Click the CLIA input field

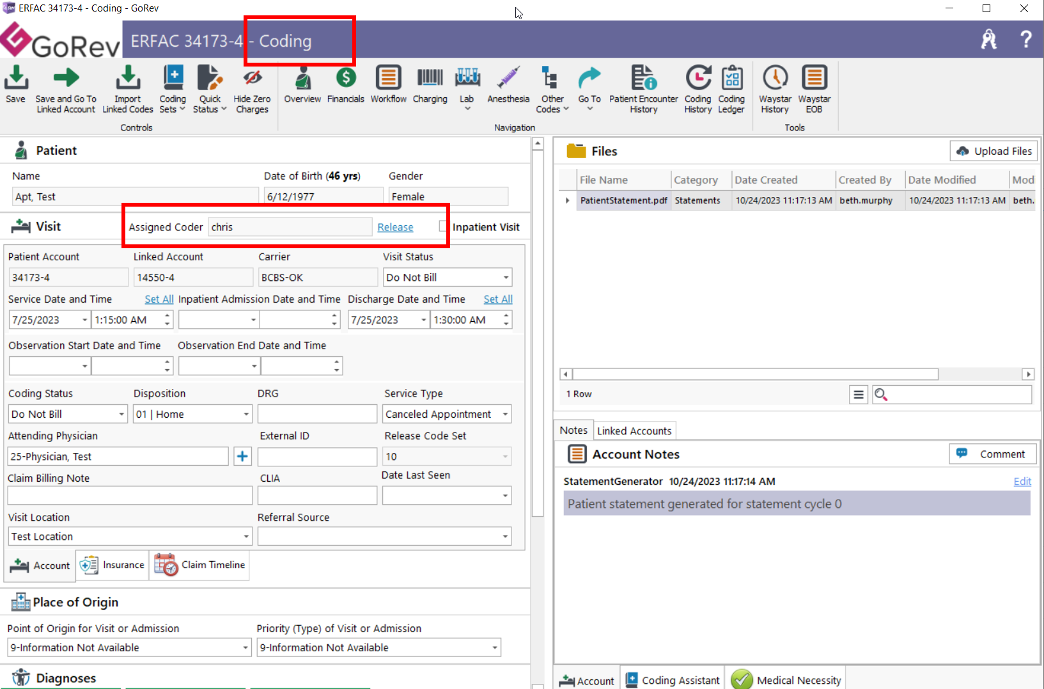click(317, 495)
